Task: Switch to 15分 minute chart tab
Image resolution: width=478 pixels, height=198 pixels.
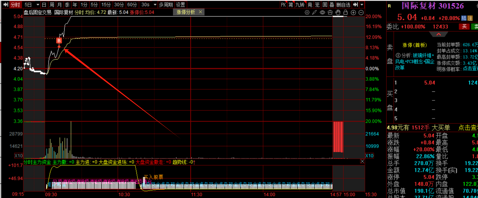Action: 106,5
